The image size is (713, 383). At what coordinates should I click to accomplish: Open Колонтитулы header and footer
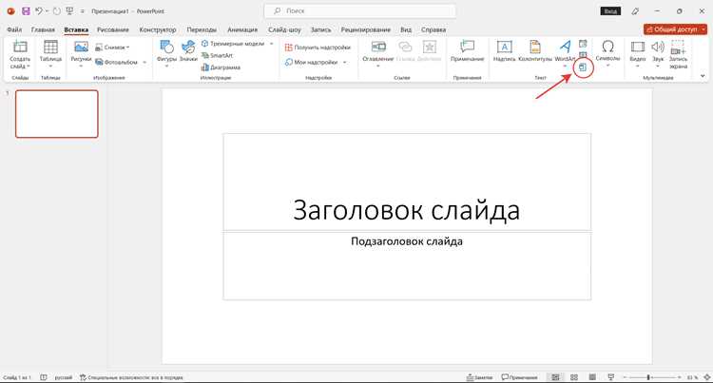pyautogui.click(x=534, y=51)
